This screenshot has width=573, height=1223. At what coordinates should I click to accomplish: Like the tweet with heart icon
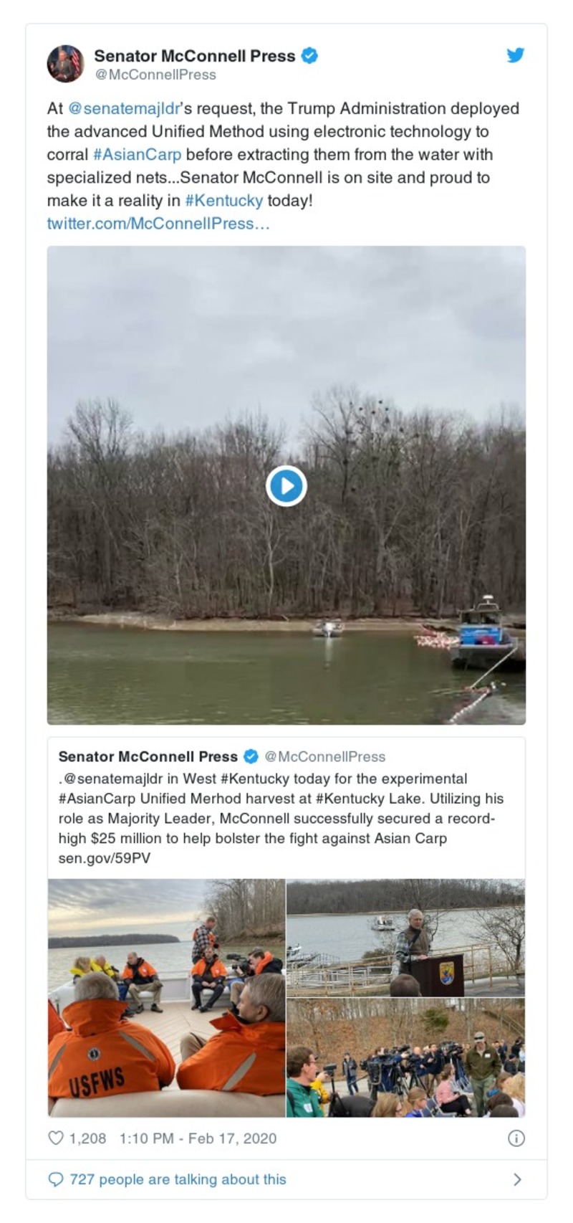56,1138
